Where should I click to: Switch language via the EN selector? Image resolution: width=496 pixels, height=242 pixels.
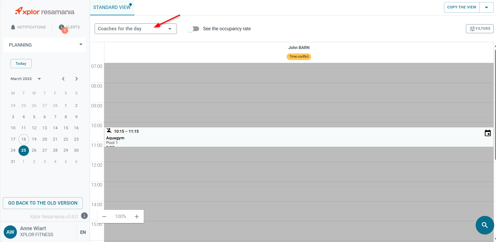[x=83, y=232]
